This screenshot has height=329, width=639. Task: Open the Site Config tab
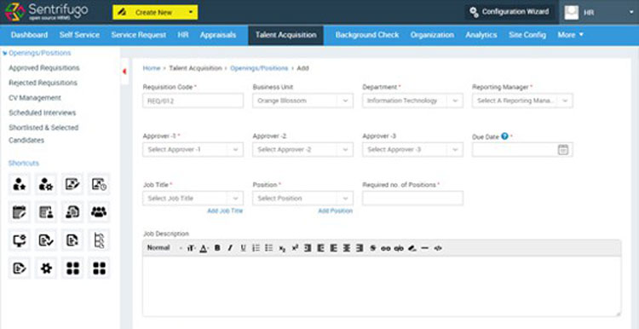coord(527,35)
